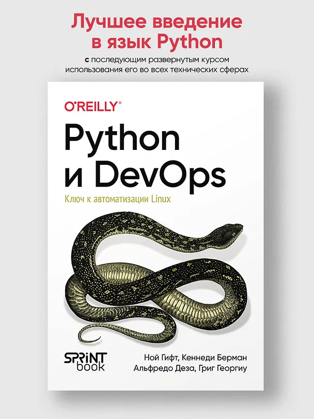Click the authors line "Альфредо Деза, Григ Георгиу"
Screen dimensions: 314x419
pos(190,368)
